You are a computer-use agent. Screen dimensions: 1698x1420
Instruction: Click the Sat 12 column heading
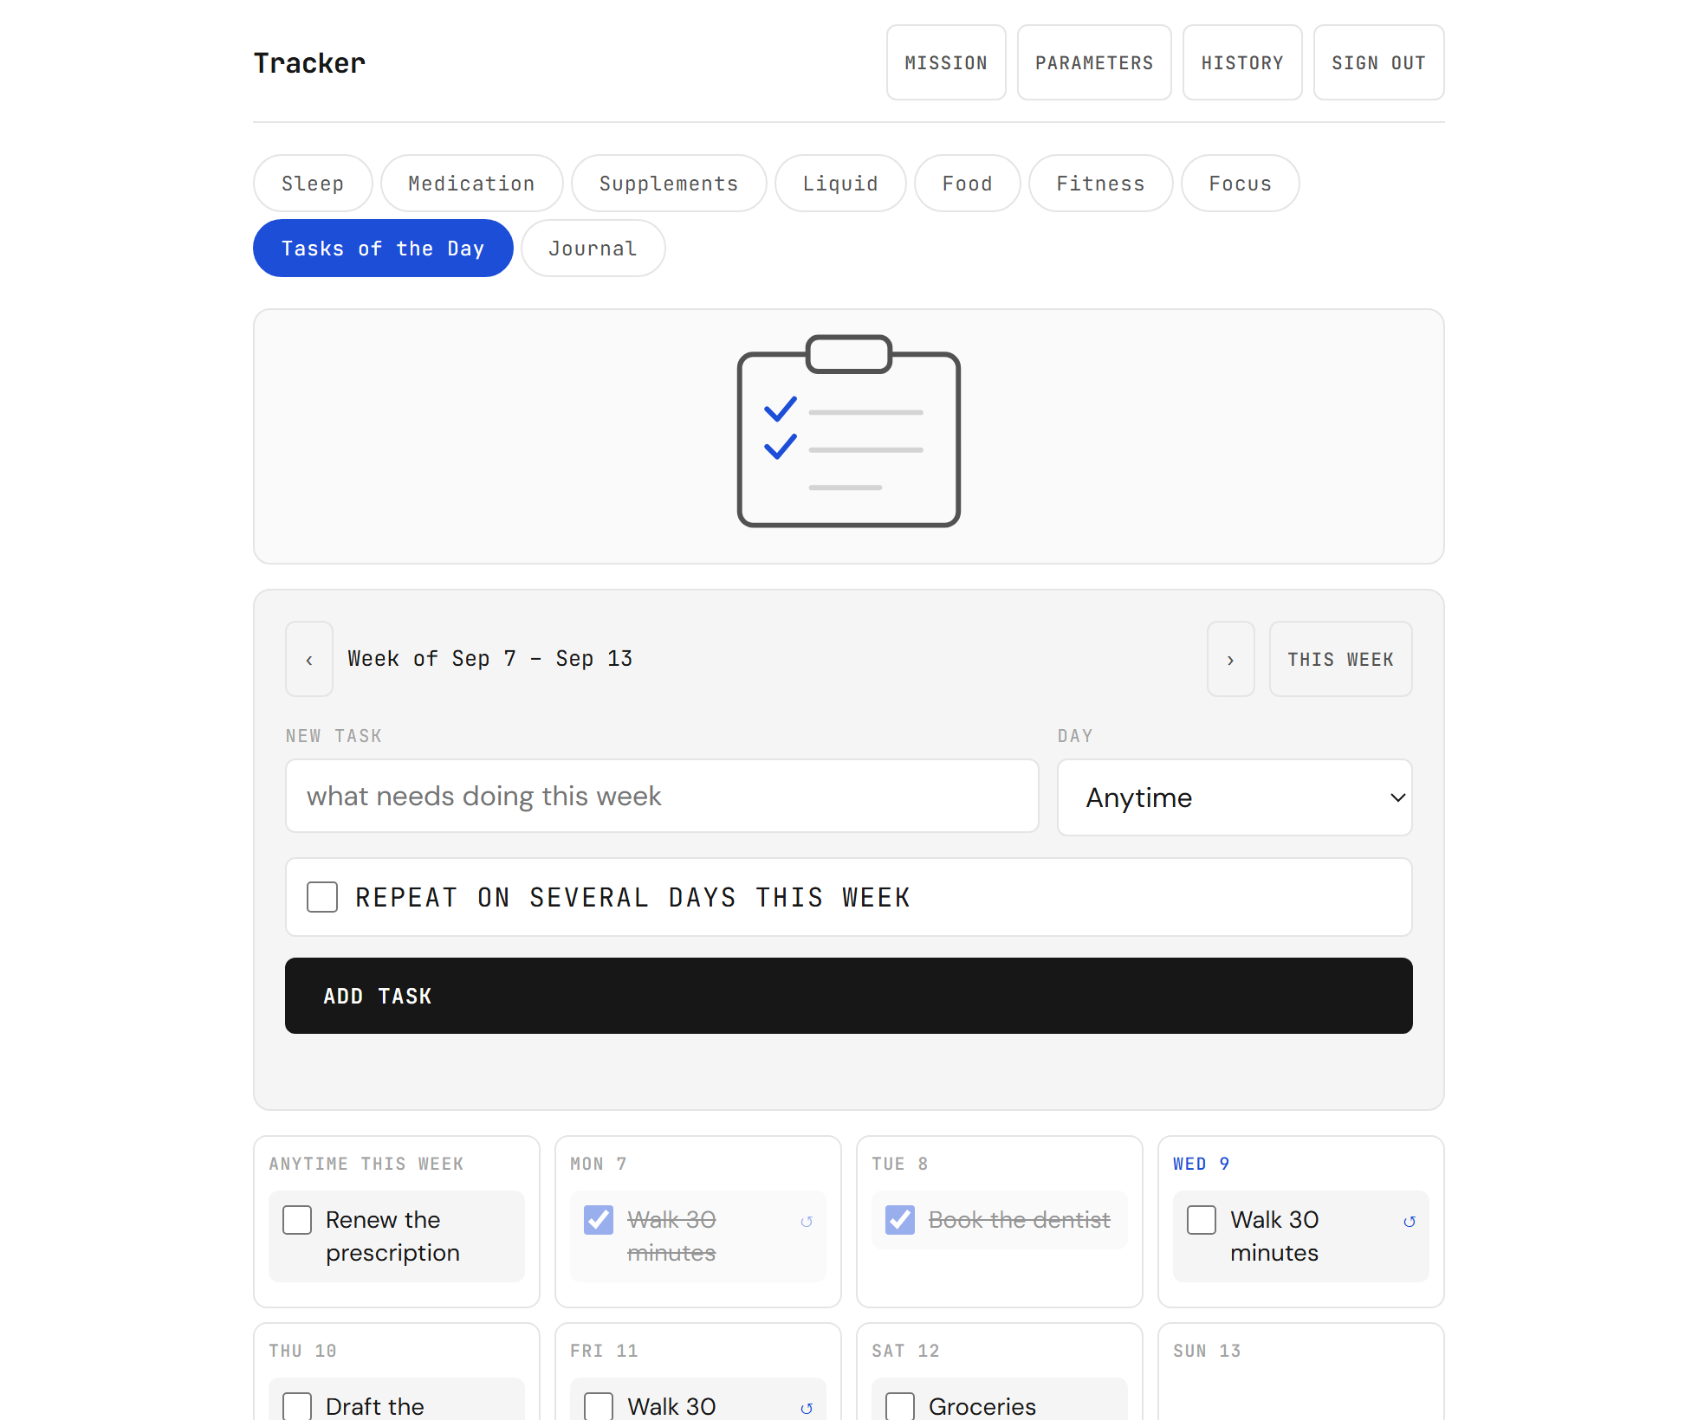(x=905, y=1351)
